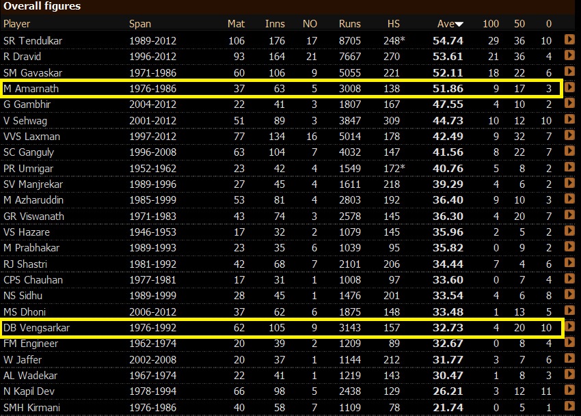
Task: Open the arrow icon for SMH Kirmani row
Action: [569, 406]
